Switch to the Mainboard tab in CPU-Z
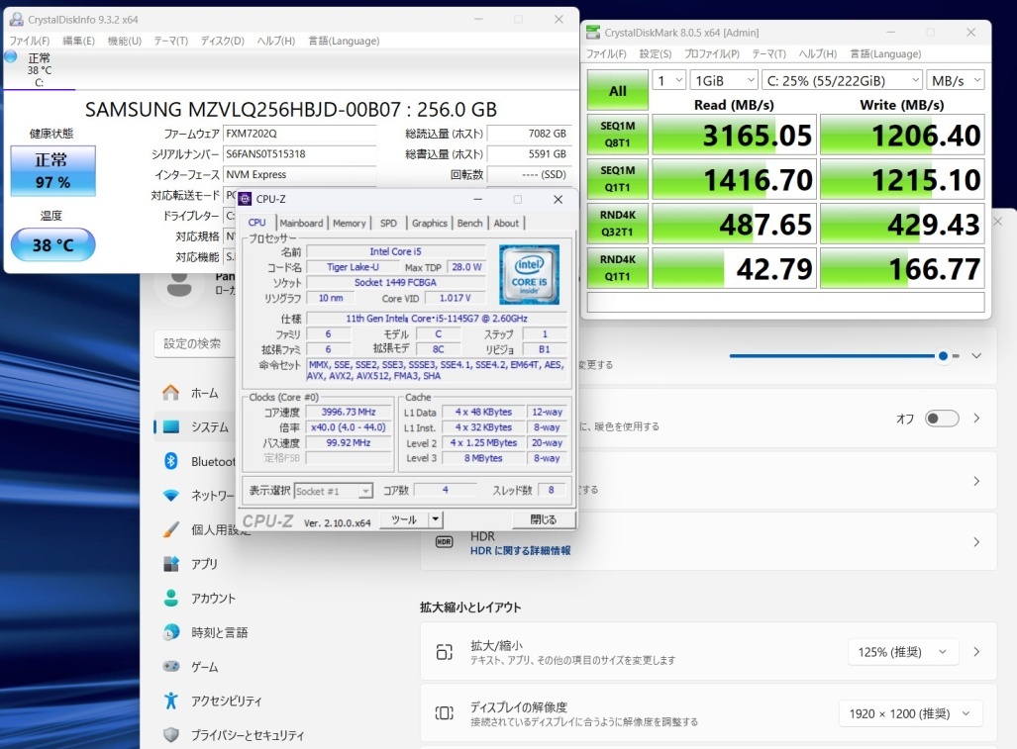 pos(302,223)
